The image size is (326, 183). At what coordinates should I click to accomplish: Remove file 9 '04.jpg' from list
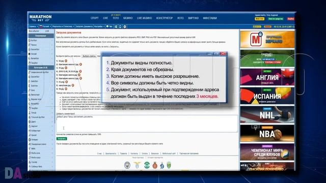pyautogui.click(x=66, y=89)
